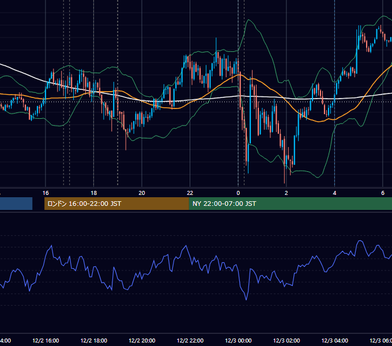392x346 pixels.
Task: Select the NY 22:00-07:00 JST session bar
Action: [290, 204]
